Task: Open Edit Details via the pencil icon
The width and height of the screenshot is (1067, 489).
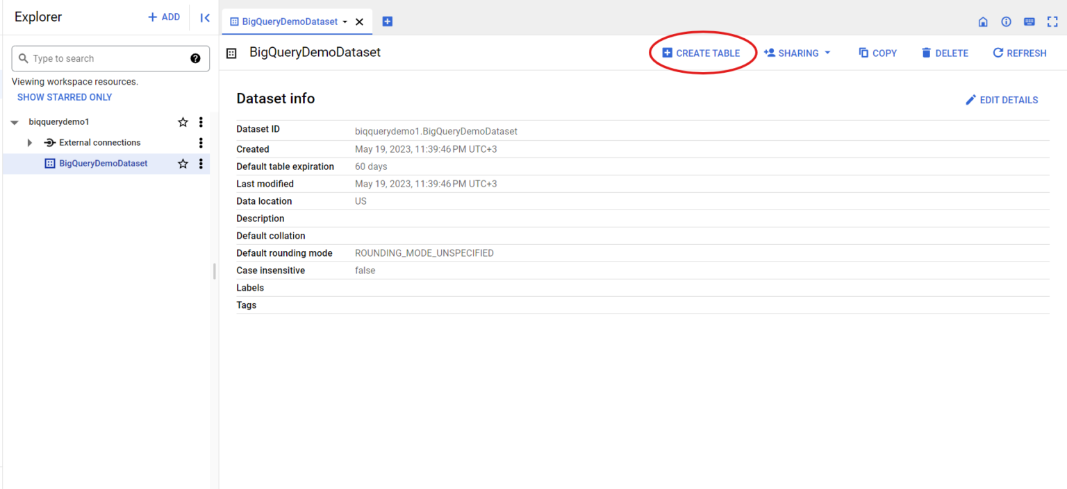Action: (970, 99)
